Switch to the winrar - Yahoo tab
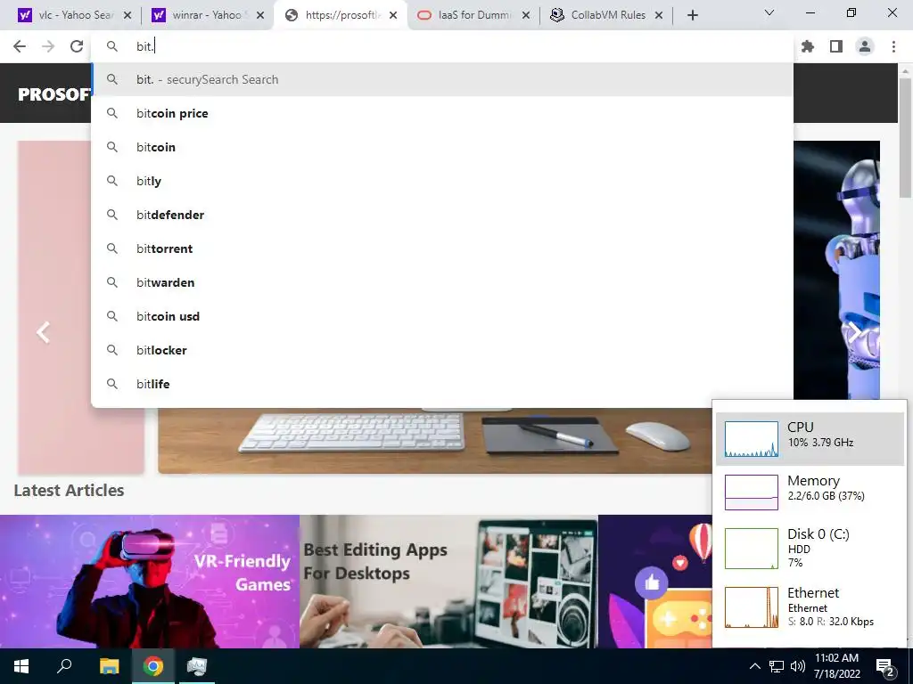 tap(207, 15)
